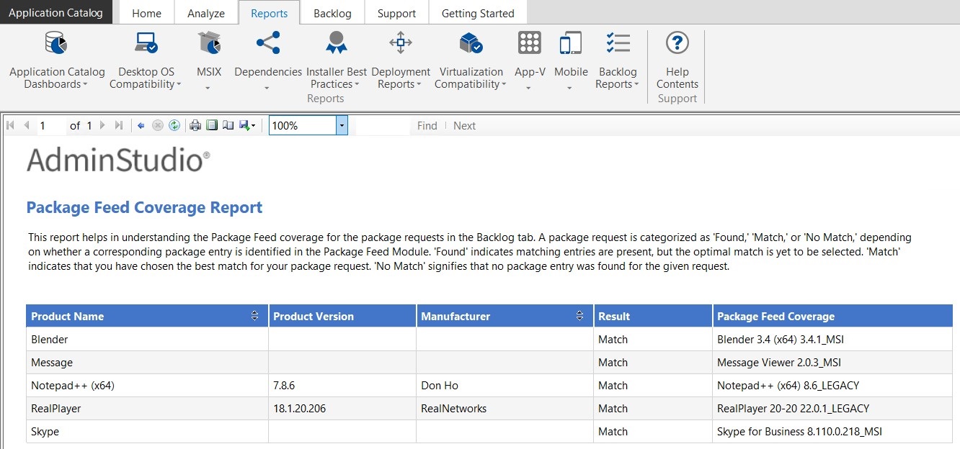Click the Desktop OS Compatibility icon
The width and height of the screenshot is (960, 449).
coord(146,43)
